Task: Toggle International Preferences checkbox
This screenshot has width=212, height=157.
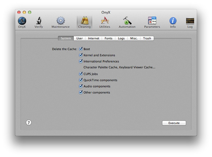Action: pos(81,61)
